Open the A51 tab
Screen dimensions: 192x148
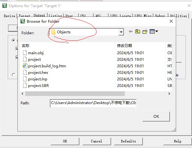pos(101,16)
